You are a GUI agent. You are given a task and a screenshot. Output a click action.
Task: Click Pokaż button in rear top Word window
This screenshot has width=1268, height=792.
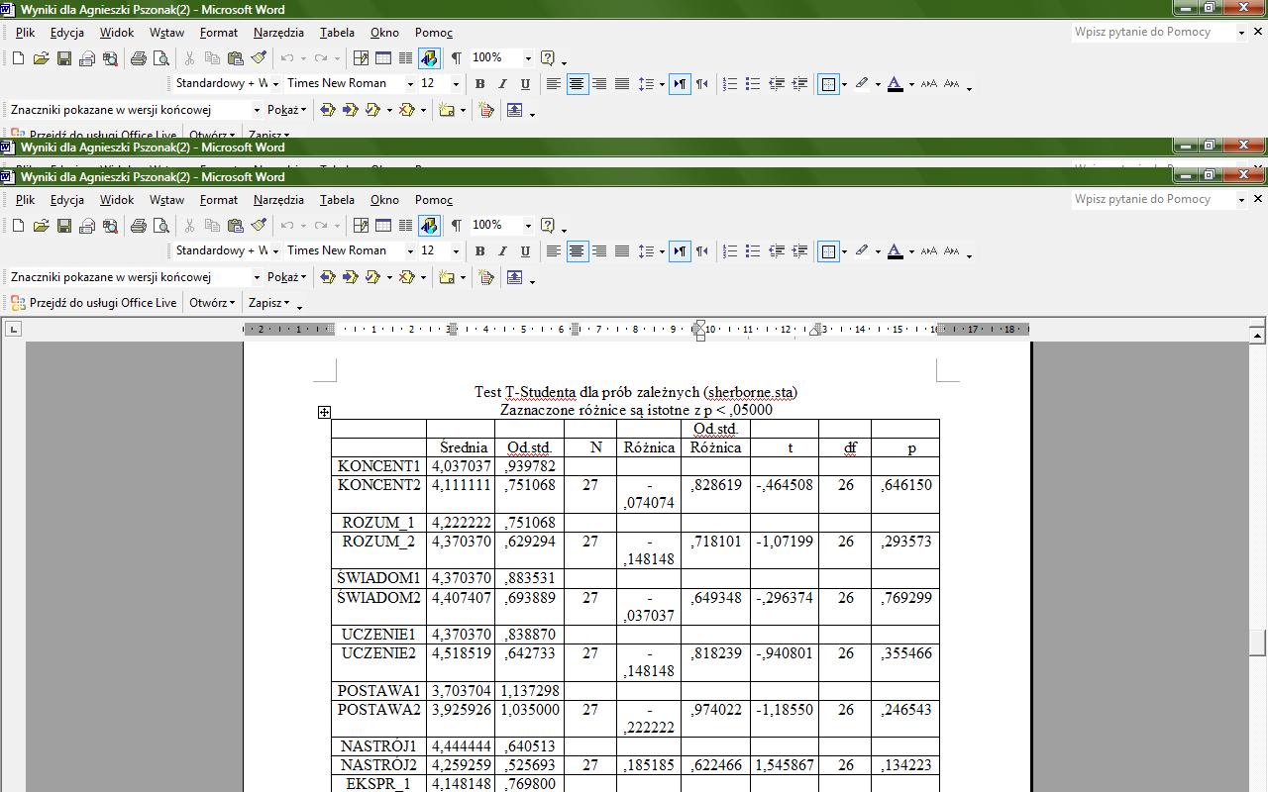[286, 110]
